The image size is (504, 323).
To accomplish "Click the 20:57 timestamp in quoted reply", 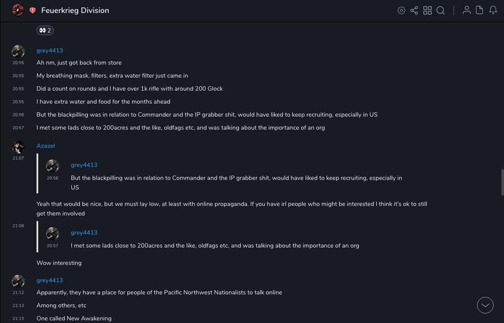I will click(x=53, y=246).
